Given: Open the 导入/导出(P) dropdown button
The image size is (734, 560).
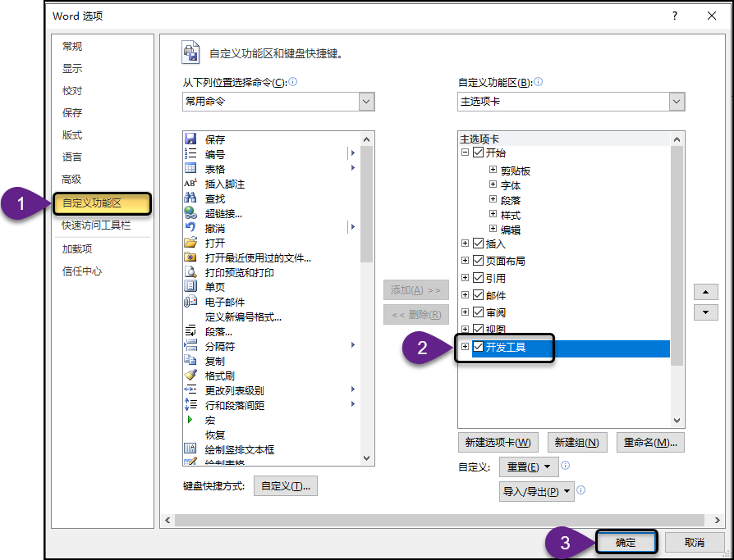Looking at the screenshot, I should tap(536, 491).
